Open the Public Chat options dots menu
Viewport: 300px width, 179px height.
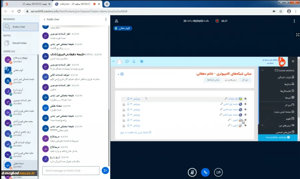106,19
